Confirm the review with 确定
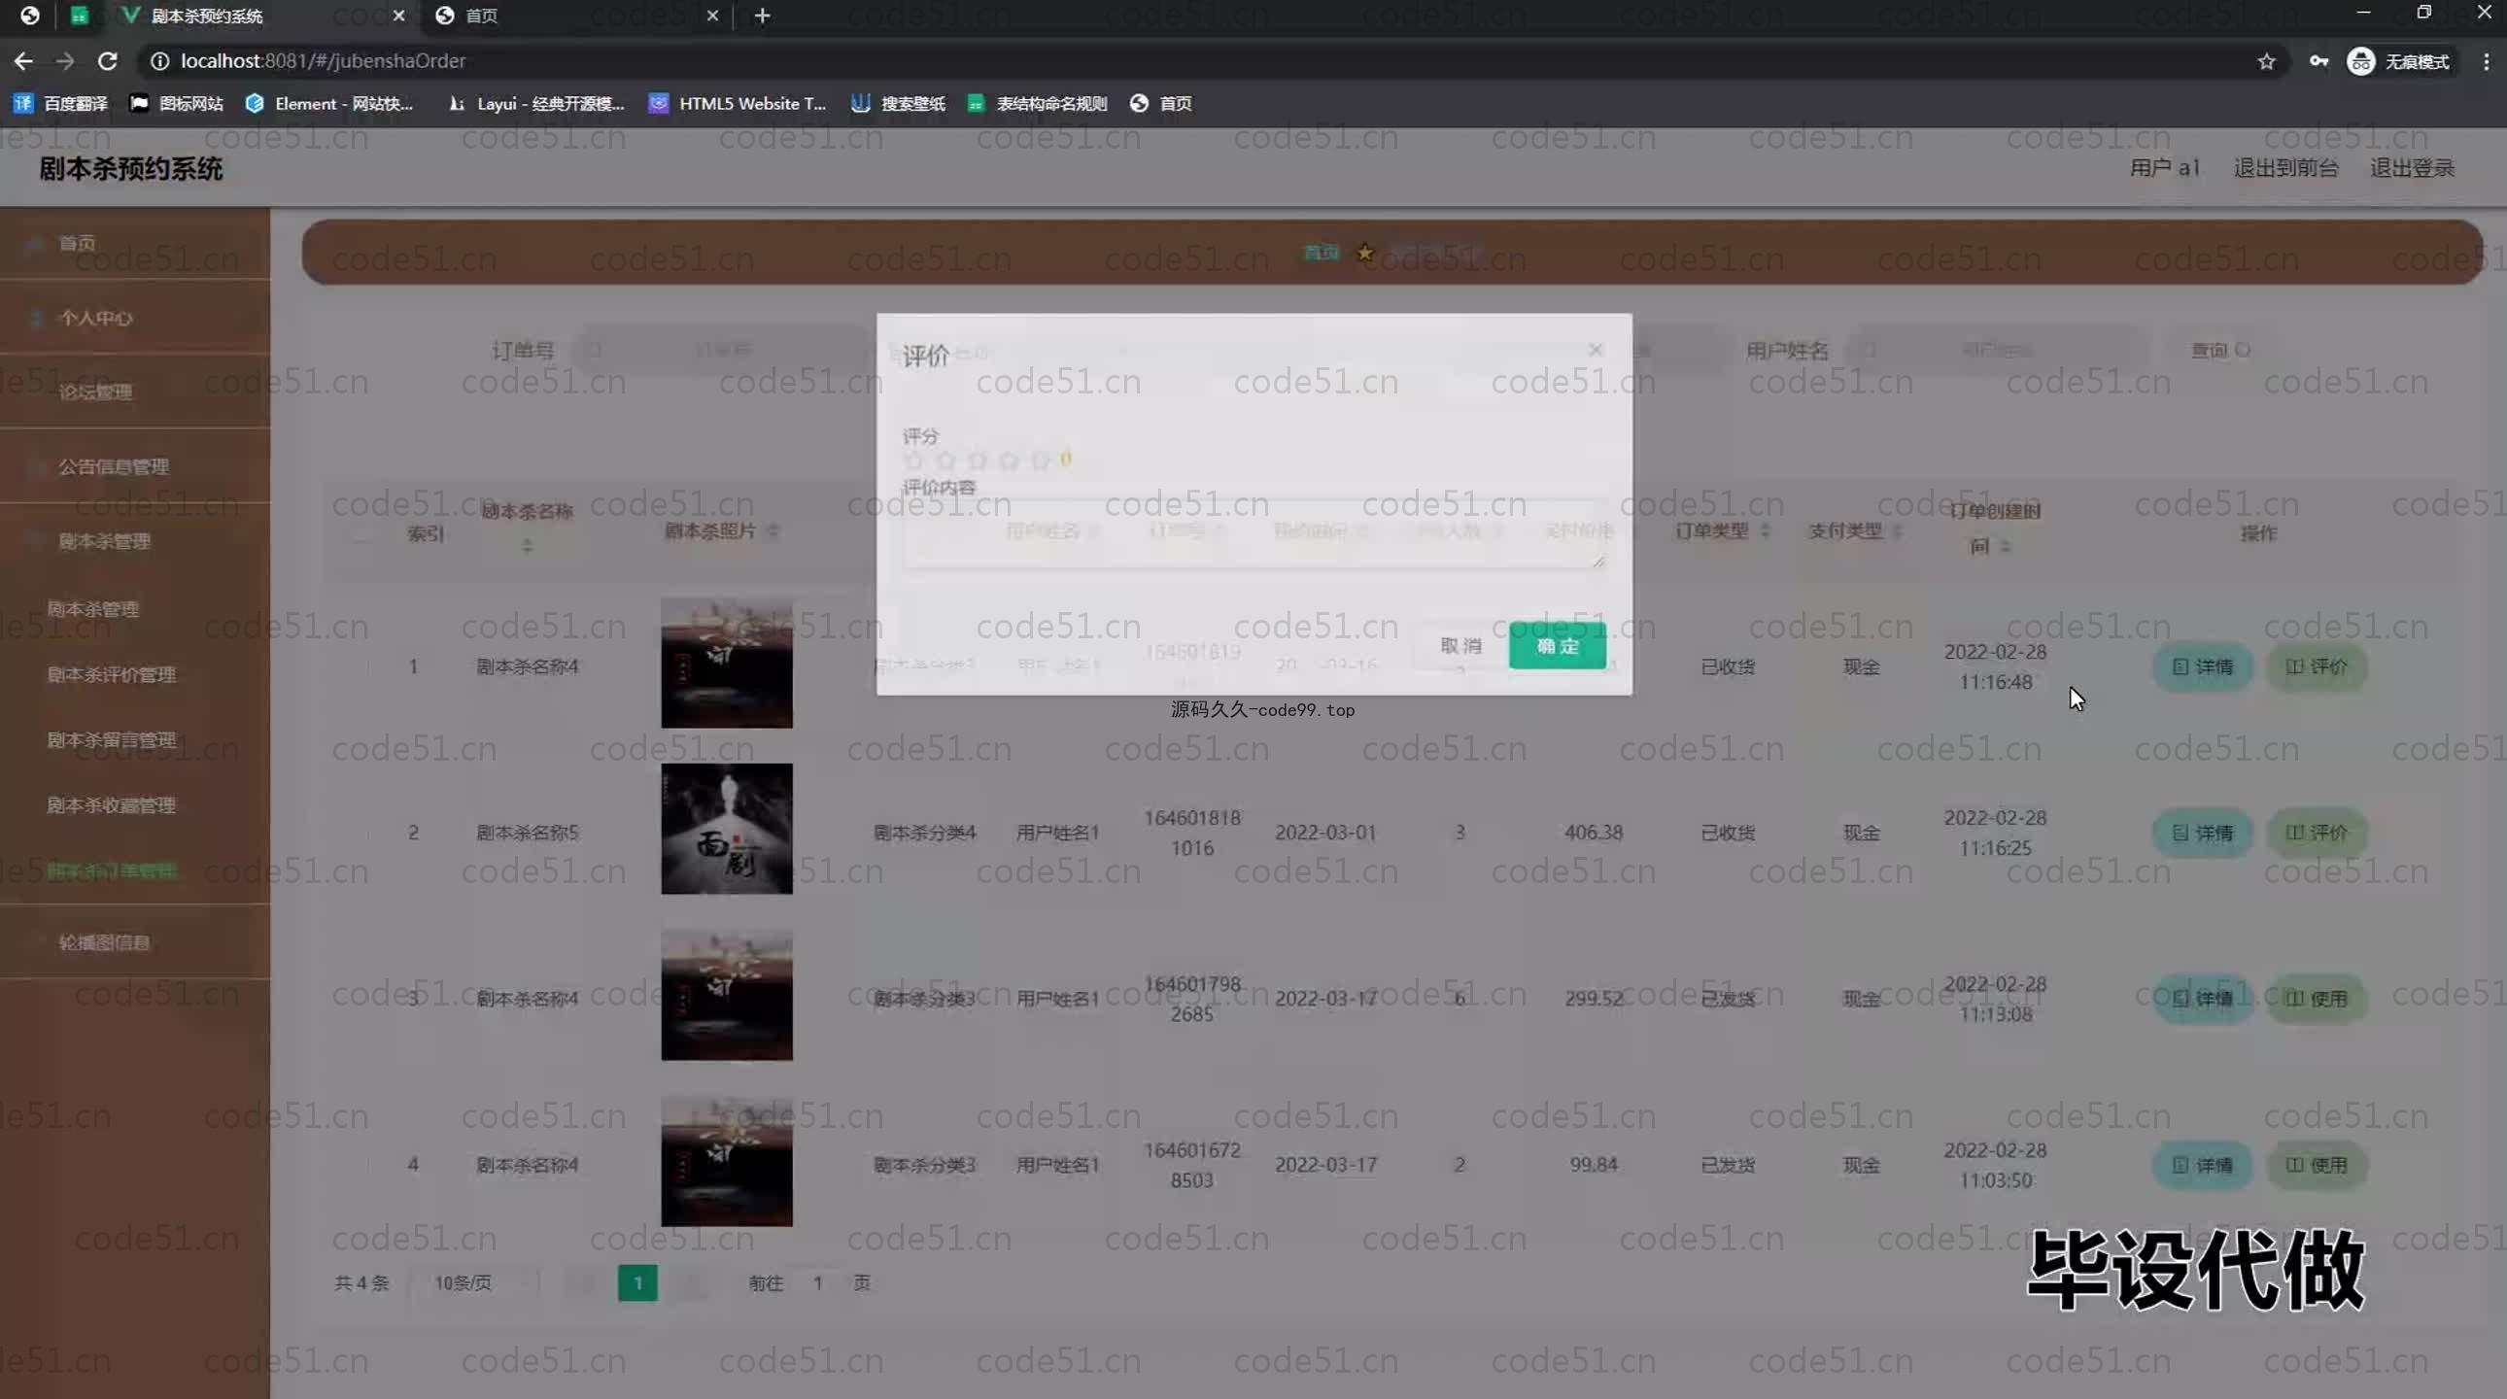 1557,646
